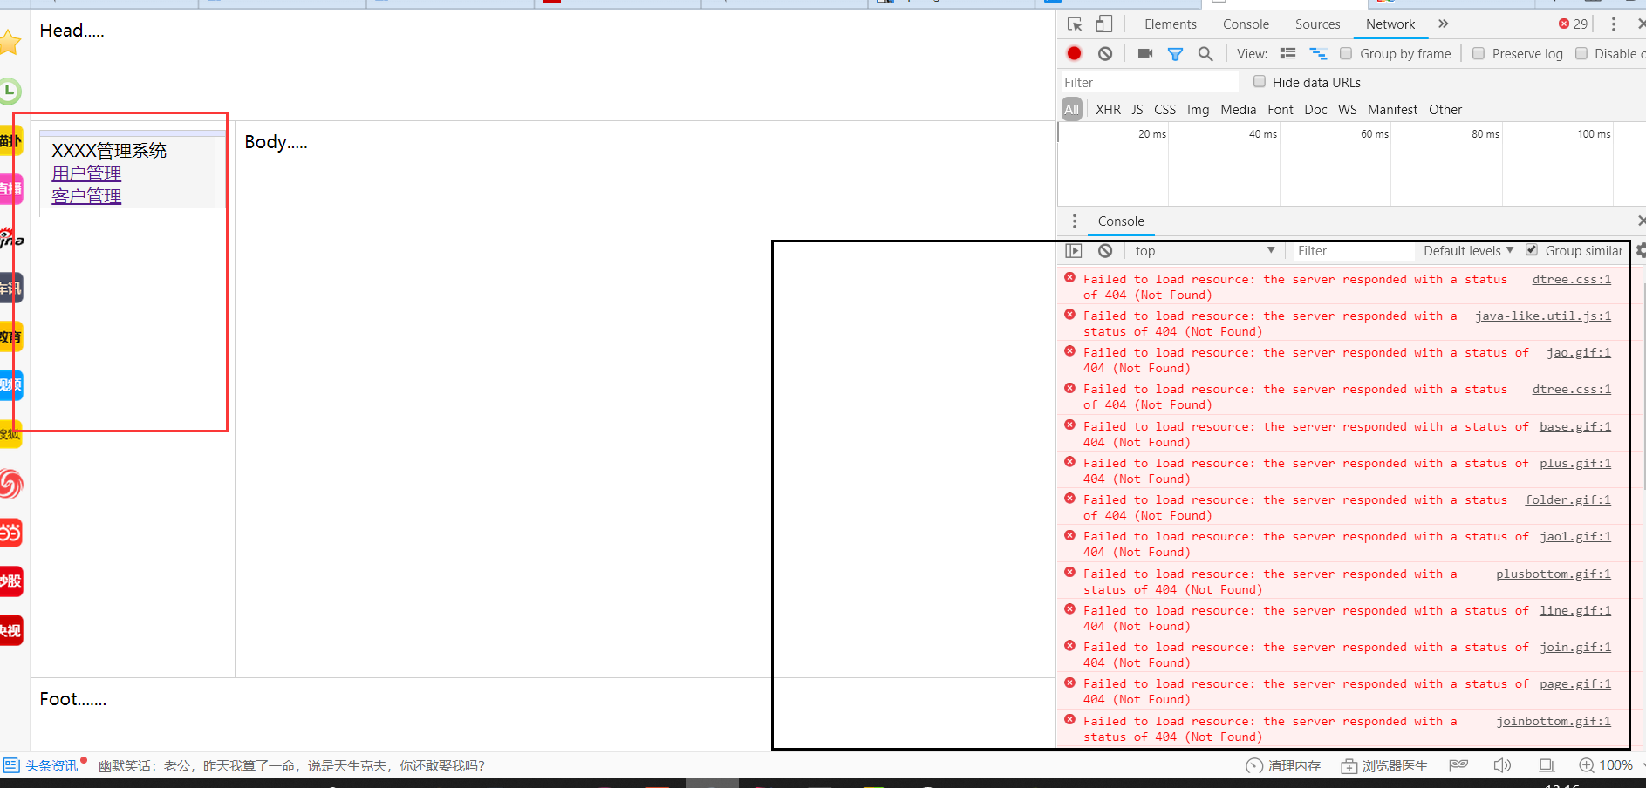
Task: Uncheck Group similar checkbox
Action: coord(1532,250)
